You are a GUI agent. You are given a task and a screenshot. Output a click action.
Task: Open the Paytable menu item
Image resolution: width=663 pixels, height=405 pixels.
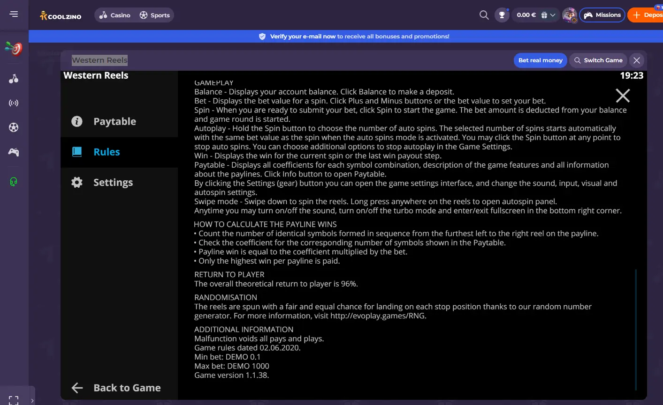119,122
